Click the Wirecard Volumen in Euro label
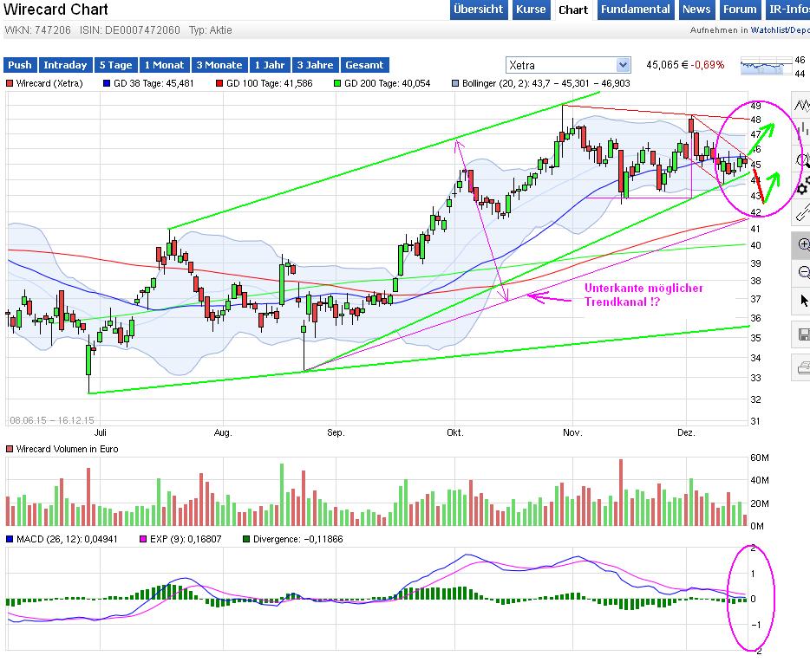The image size is (810, 662). click(x=67, y=449)
